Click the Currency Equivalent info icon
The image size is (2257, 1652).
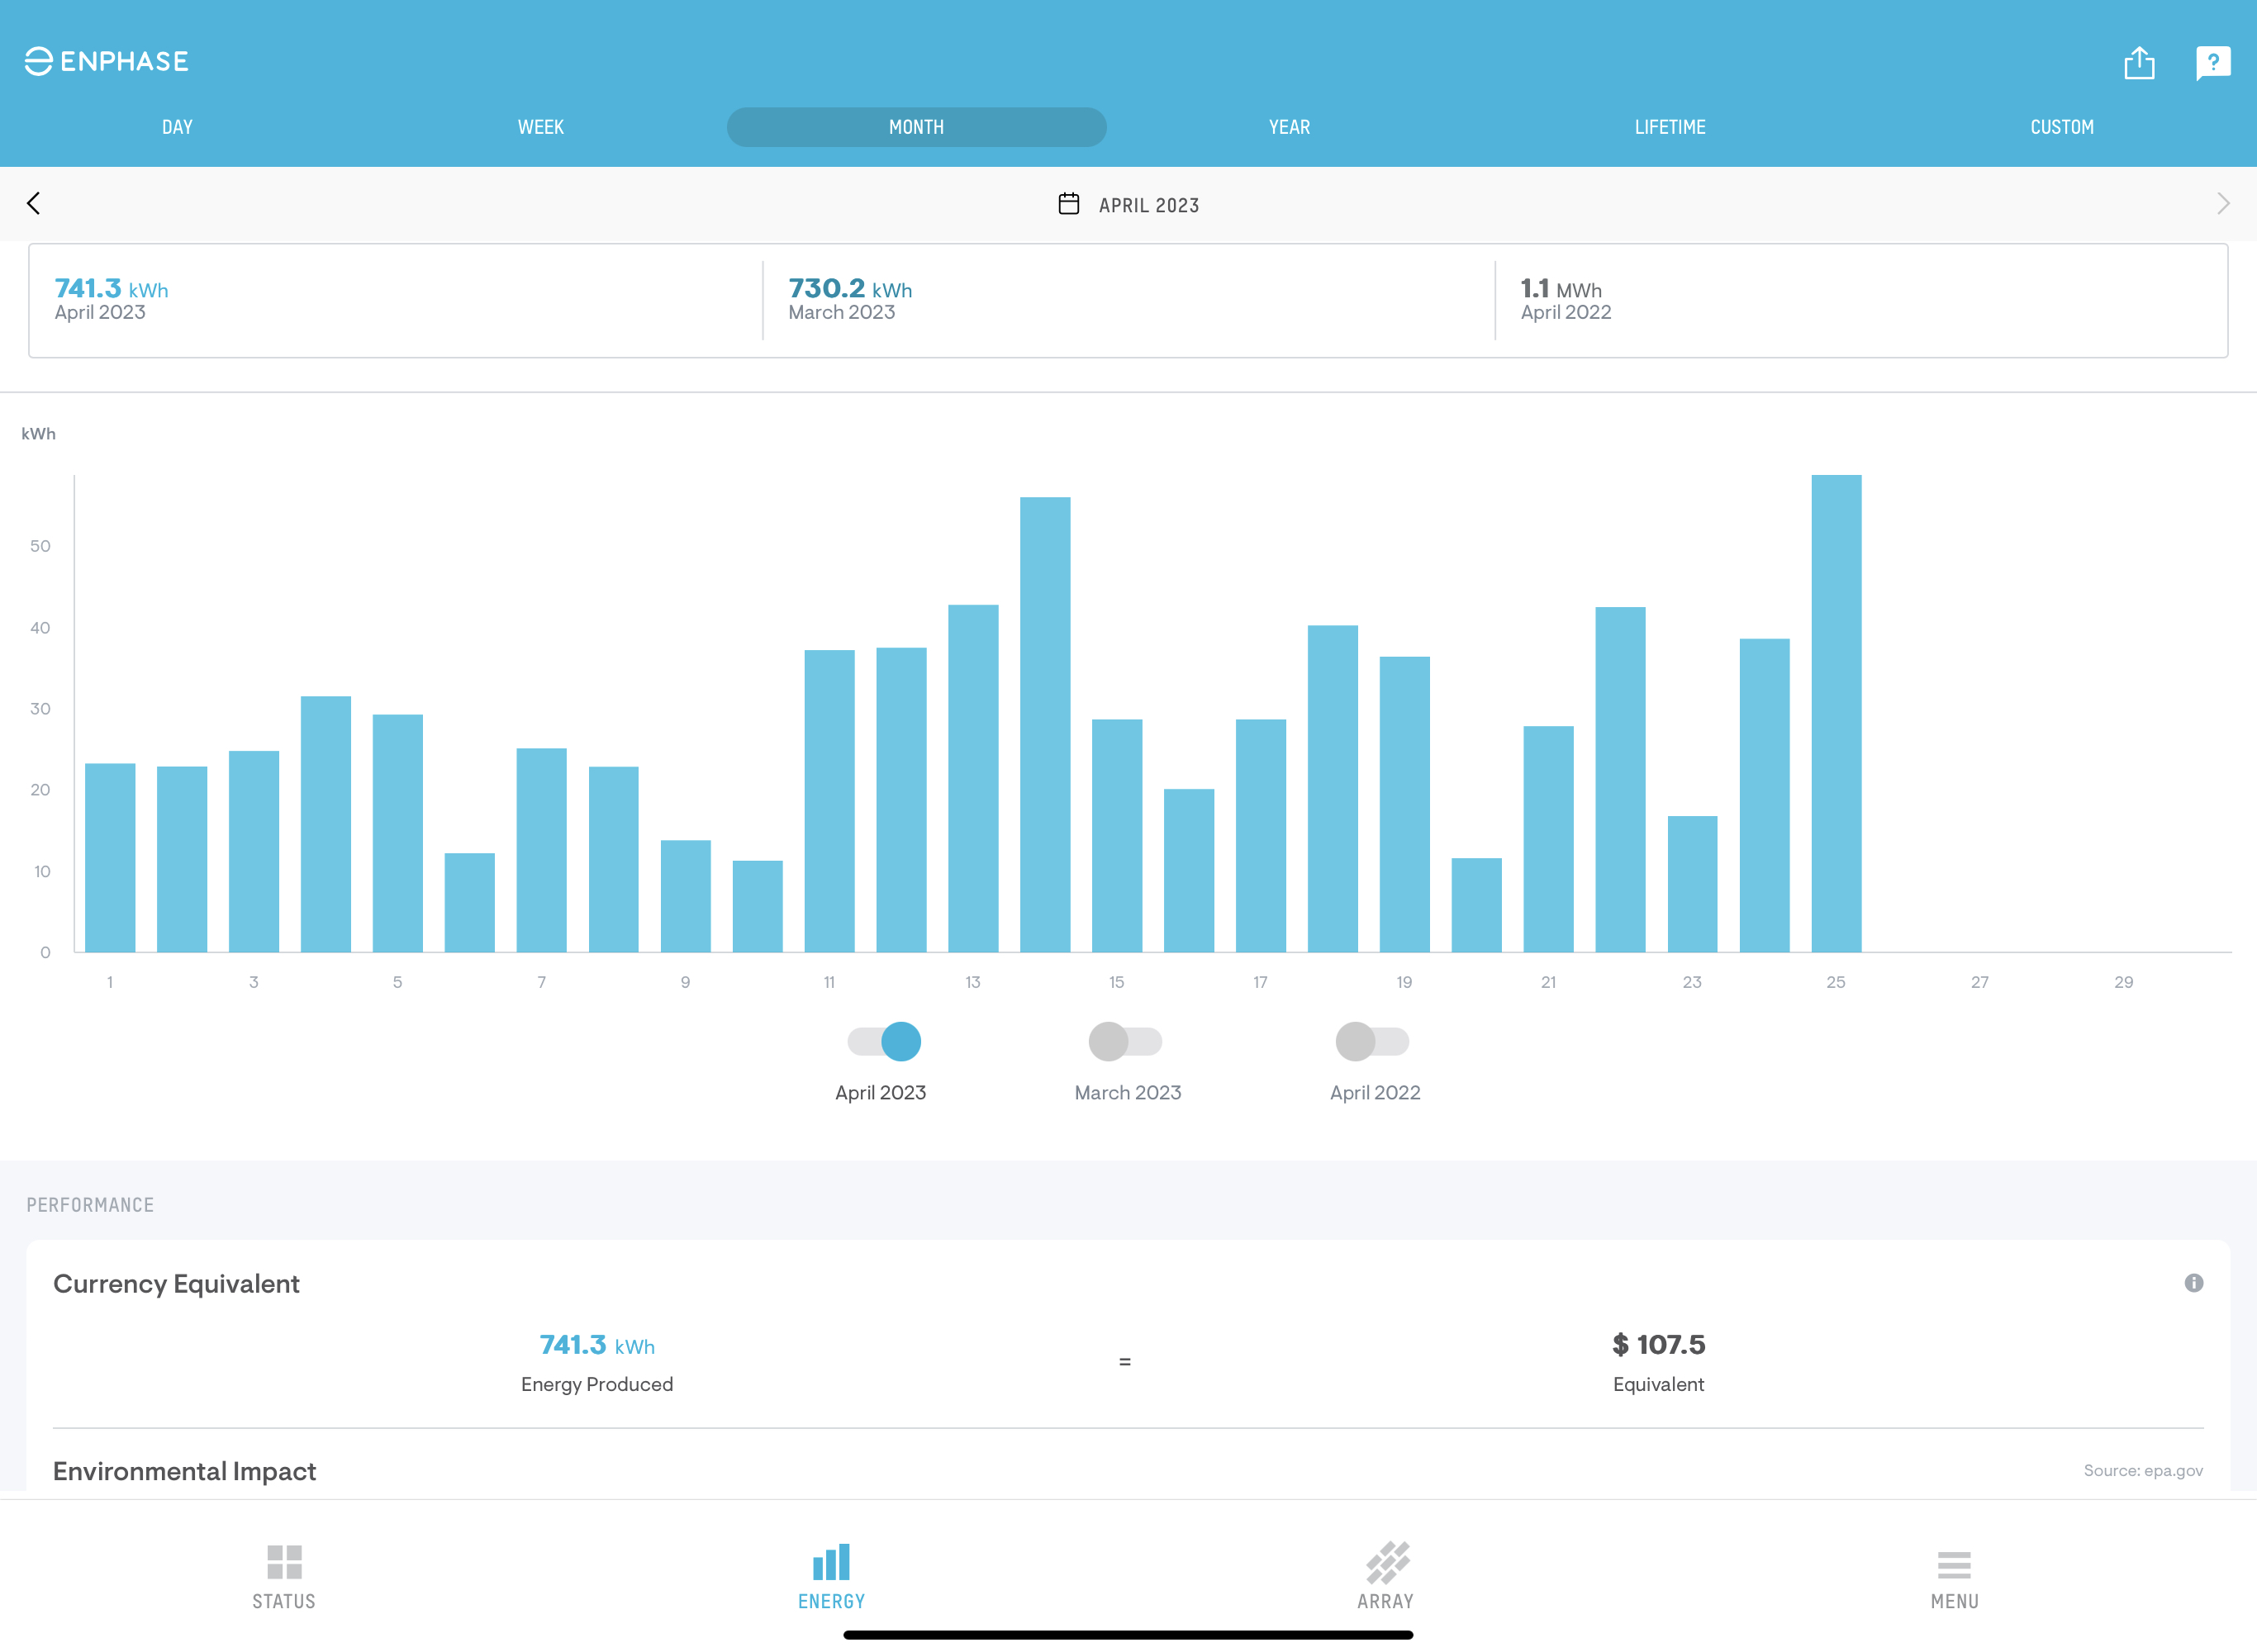tap(2193, 1283)
